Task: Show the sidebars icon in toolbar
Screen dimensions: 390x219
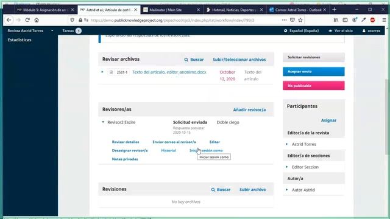Action: [345, 20]
